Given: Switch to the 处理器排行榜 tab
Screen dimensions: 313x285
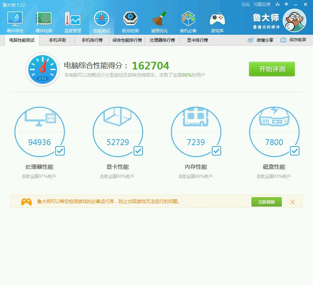Looking at the screenshot, I should click(162, 40).
